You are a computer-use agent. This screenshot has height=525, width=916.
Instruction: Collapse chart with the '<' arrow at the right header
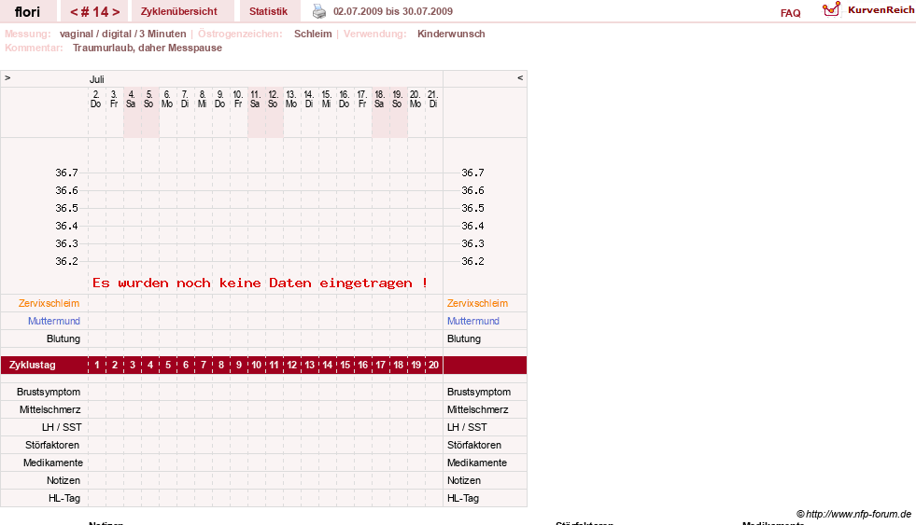(x=520, y=78)
